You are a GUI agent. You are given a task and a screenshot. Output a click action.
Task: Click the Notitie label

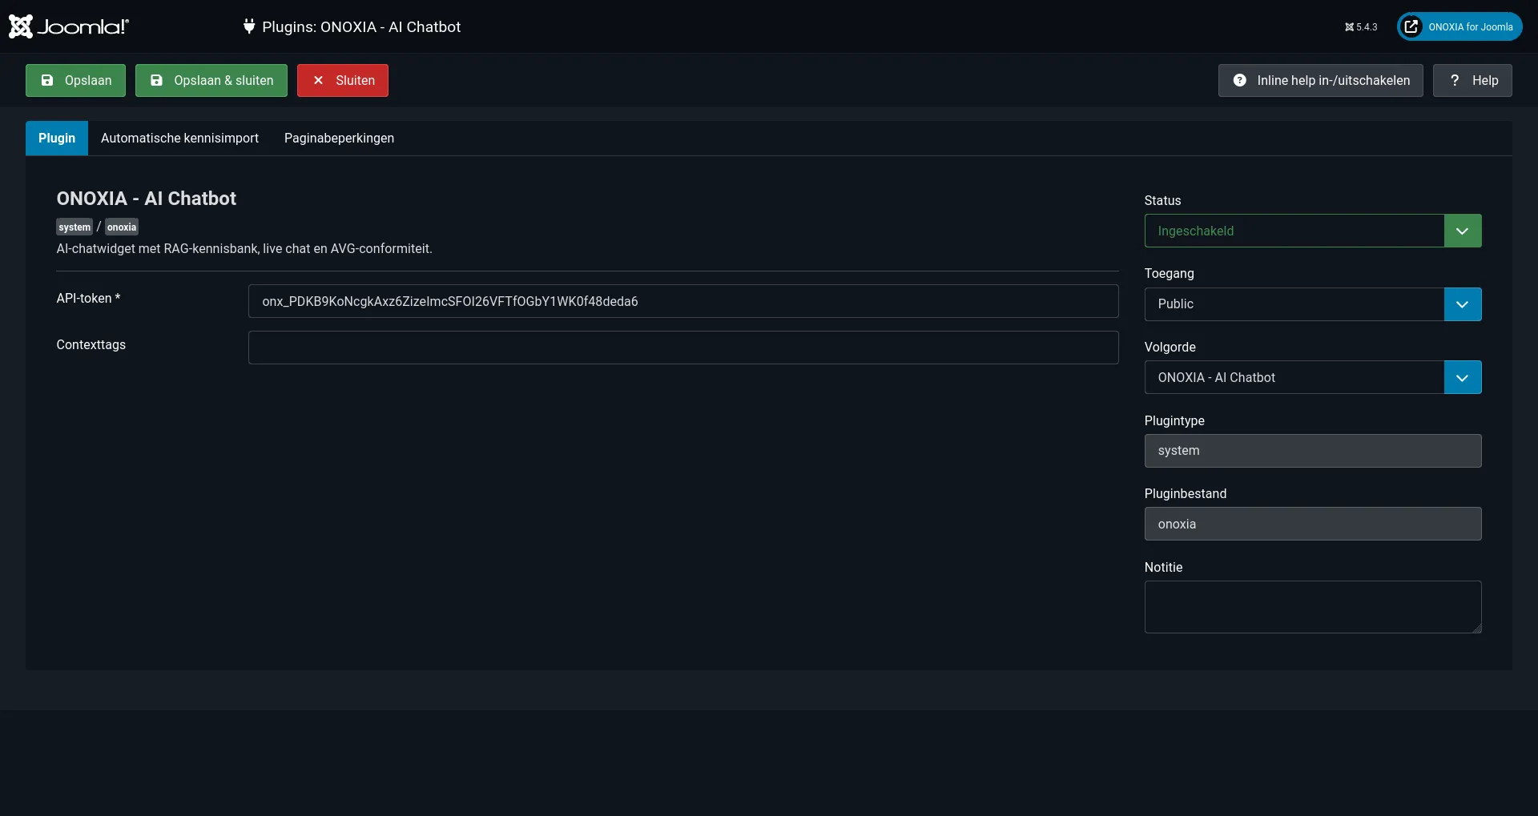1163,567
